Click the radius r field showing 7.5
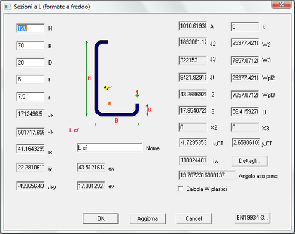 (31, 96)
